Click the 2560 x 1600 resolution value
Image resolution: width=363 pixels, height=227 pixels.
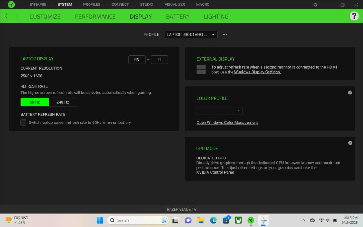(31, 76)
